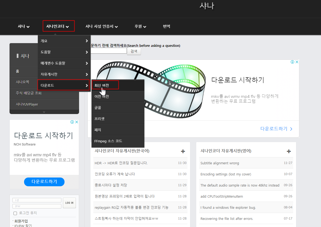Expand the arrow next to 다운로드

click(x=87, y=85)
